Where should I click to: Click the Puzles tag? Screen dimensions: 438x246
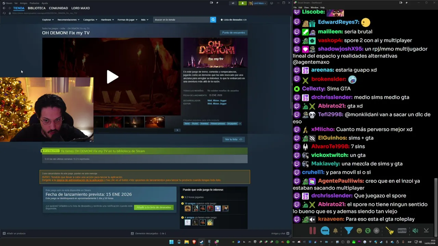(x=195, y=123)
